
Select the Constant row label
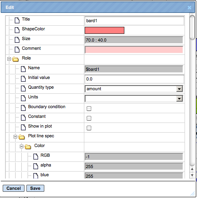click(x=37, y=116)
